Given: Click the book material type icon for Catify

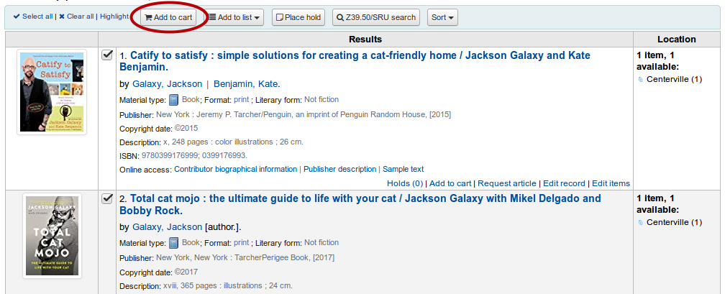Looking at the screenshot, I should pyautogui.click(x=173, y=100).
